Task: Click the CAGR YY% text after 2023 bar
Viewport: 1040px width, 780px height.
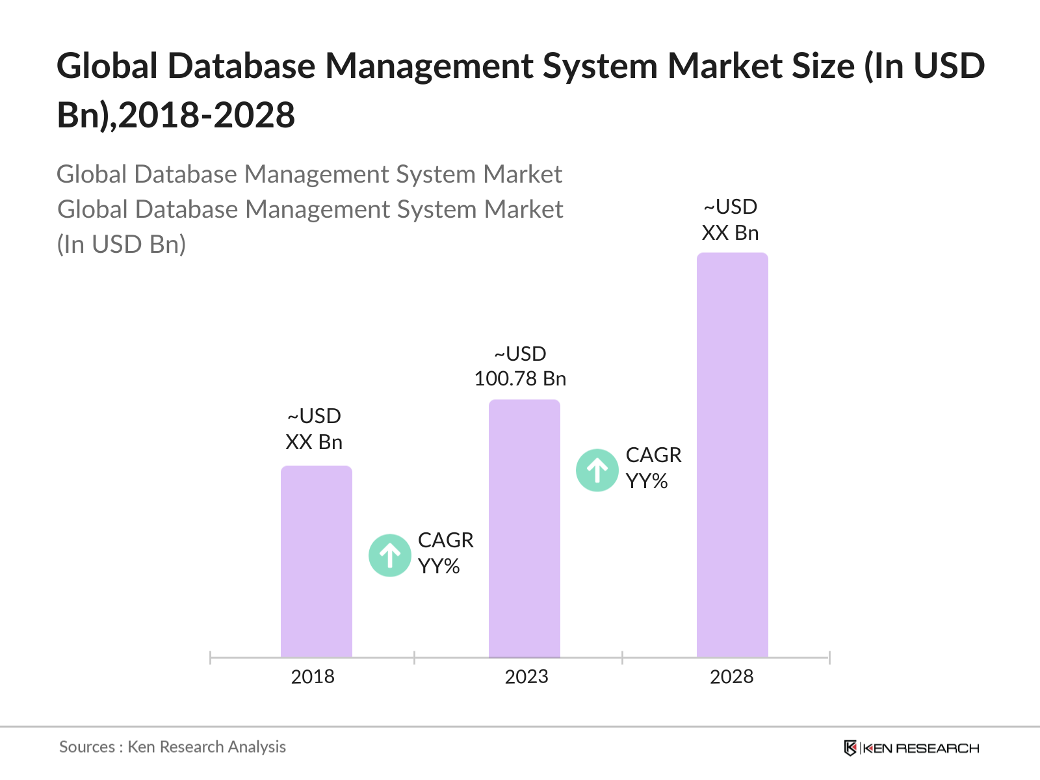Action: 653,468
